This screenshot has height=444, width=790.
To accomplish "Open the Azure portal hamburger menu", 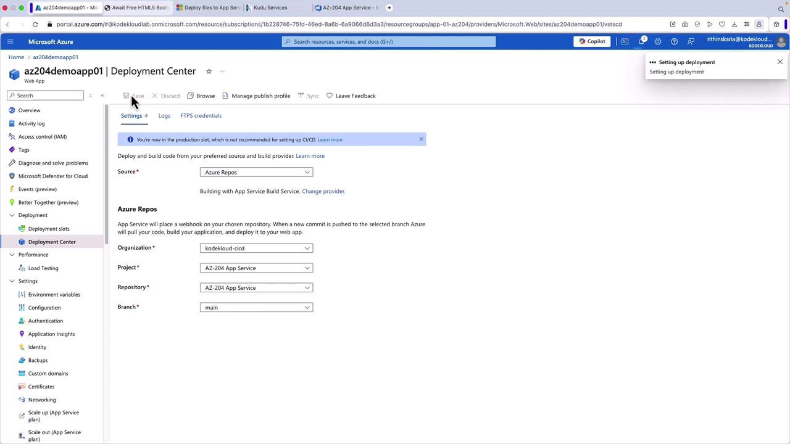I will click(x=10, y=41).
